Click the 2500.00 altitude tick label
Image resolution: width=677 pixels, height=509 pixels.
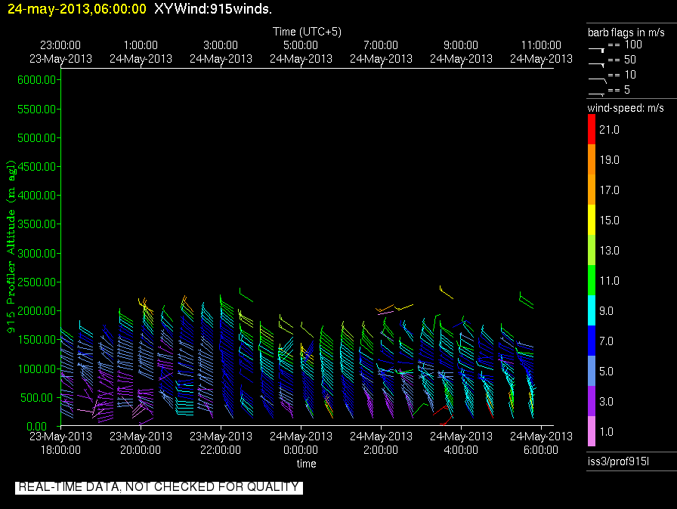pyautogui.click(x=37, y=282)
